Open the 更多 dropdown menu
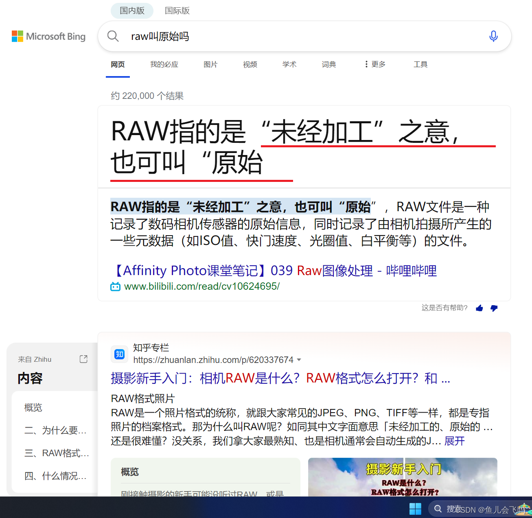532x518 pixels. [374, 64]
